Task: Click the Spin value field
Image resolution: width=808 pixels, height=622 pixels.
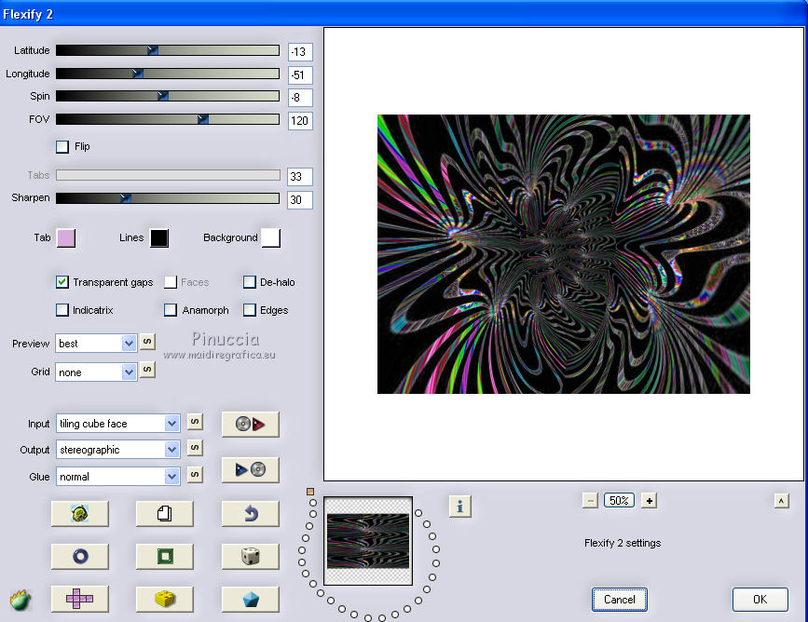Action: click(x=300, y=98)
